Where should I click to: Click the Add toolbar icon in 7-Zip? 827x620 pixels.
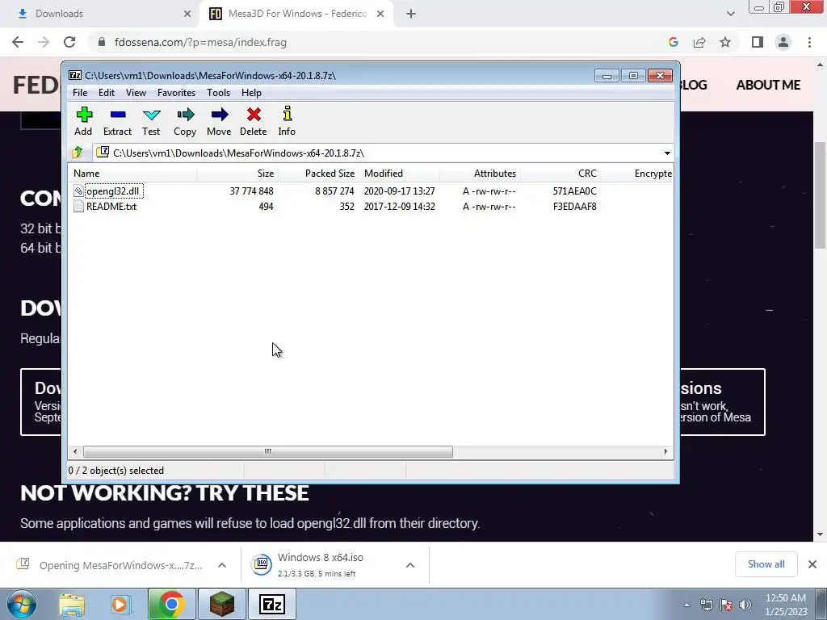tap(83, 121)
